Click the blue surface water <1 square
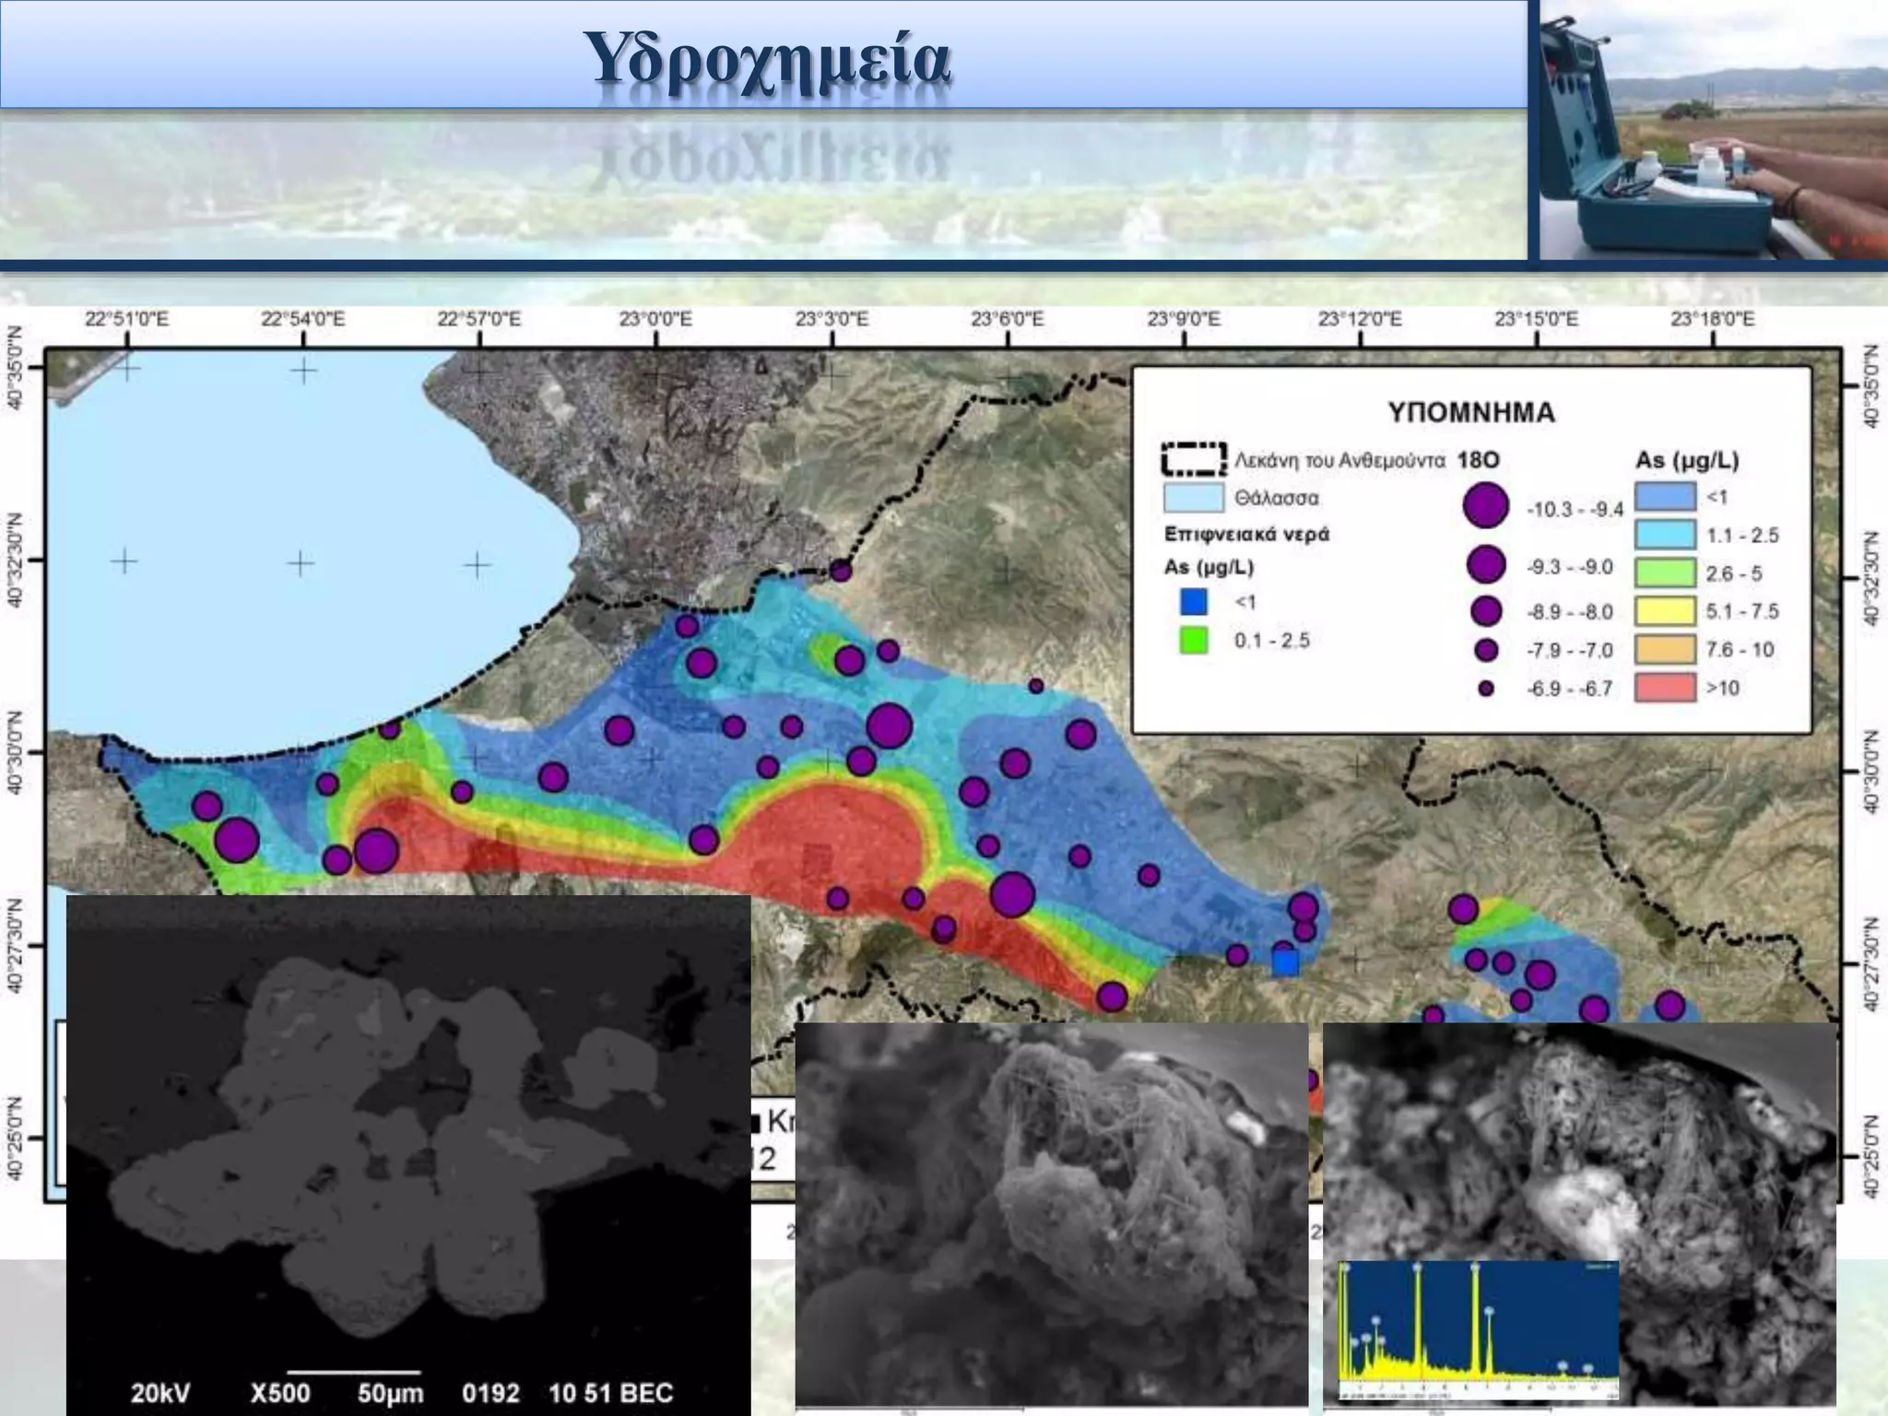 [x=1193, y=602]
